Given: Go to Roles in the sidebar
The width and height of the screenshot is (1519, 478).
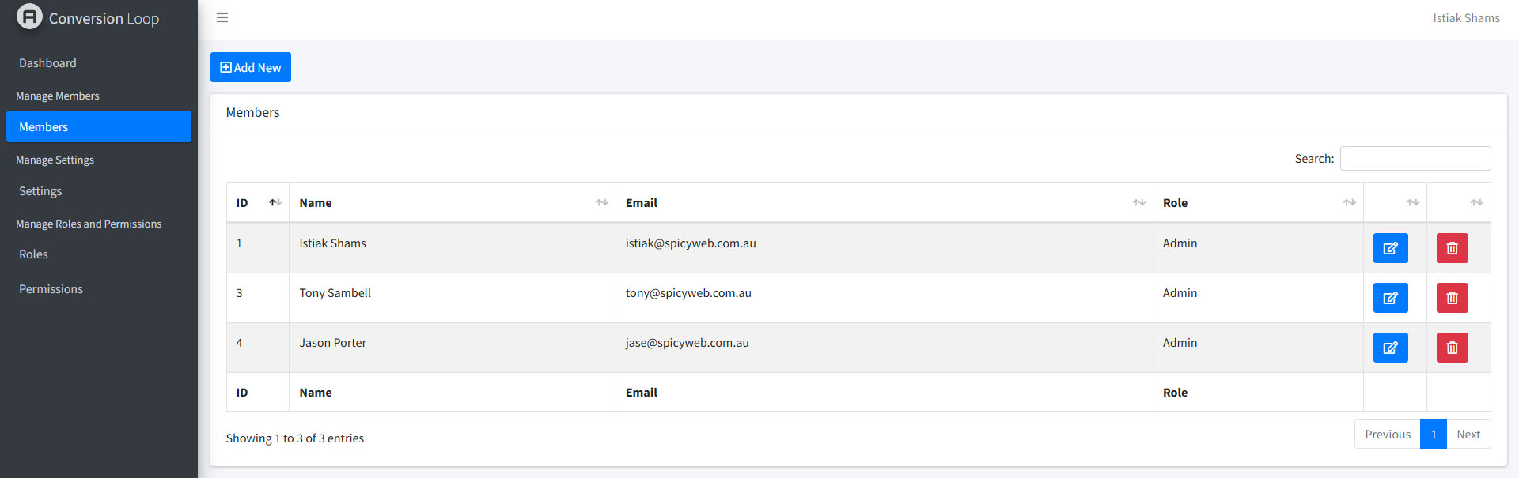Looking at the screenshot, I should point(33,254).
